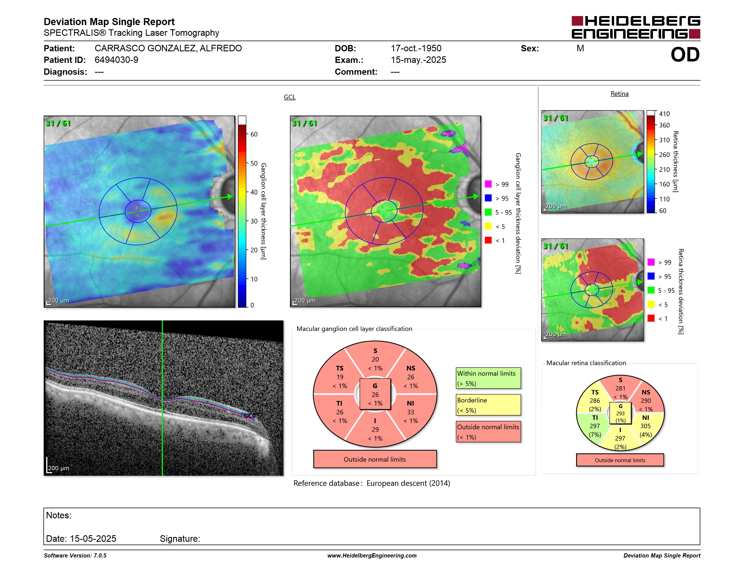Click retina chart's Outside normal limits result bar
Screen dimensions: 744x575
coord(620,460)
